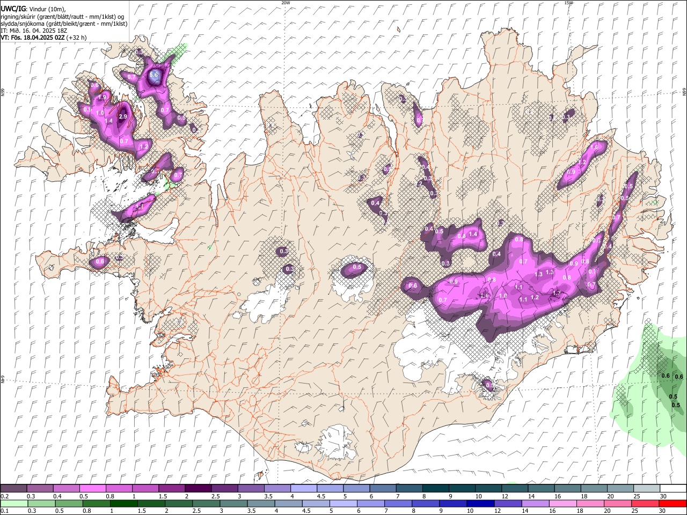Select the dull purple 0.2–0.3 snow legend swatch
Screen dimensions: 687x515
(x=13, y=488)
